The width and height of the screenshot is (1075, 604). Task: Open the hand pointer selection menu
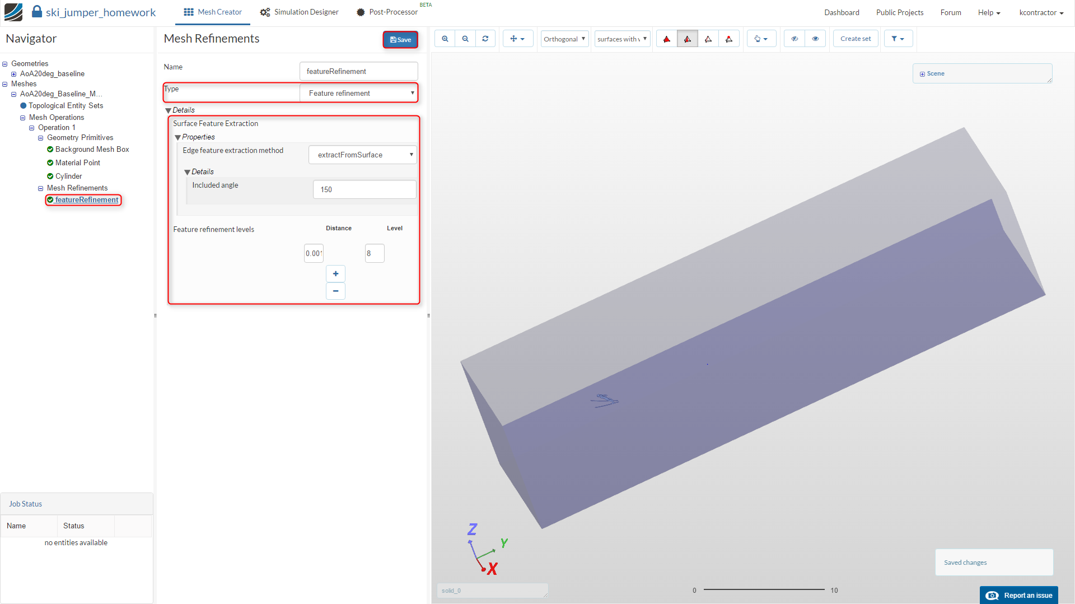point(761,39)
